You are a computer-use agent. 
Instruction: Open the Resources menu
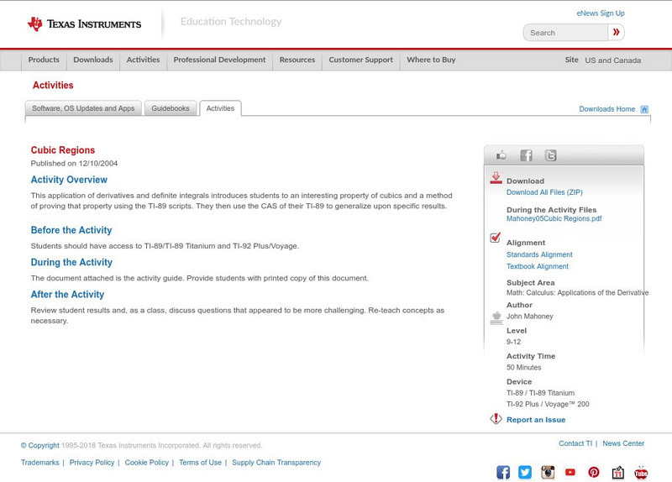click(297, 60)
